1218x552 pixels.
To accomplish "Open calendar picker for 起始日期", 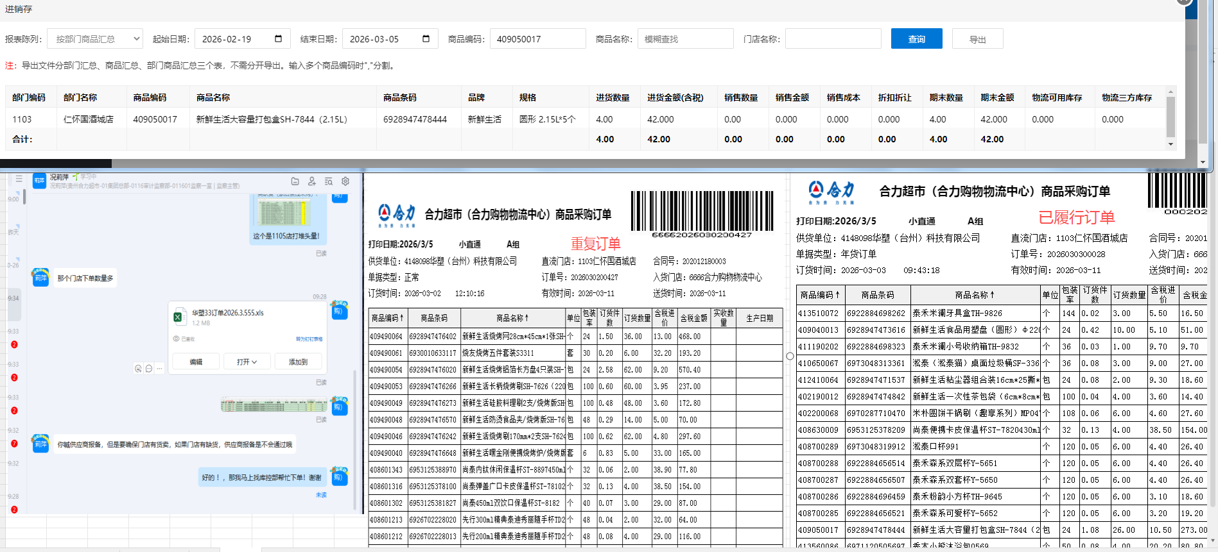I will click(x=278, y=39).
